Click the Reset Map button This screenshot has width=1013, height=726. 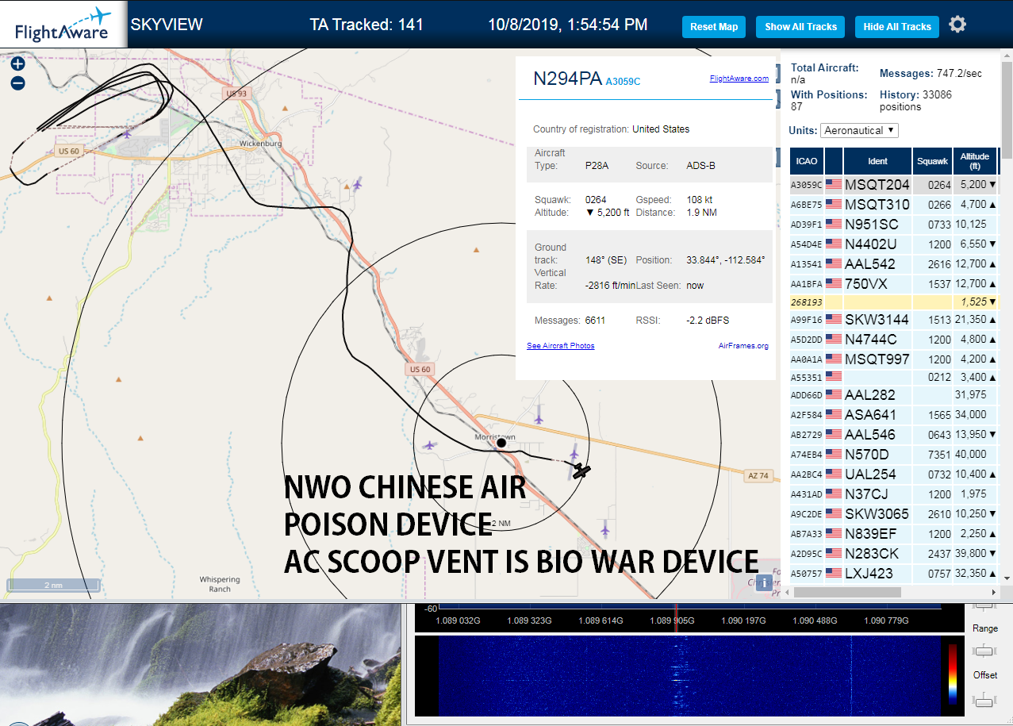tap(714, 27)
